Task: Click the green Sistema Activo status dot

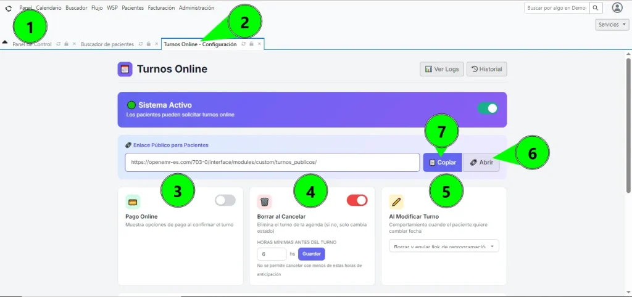Action: (131, 105)
